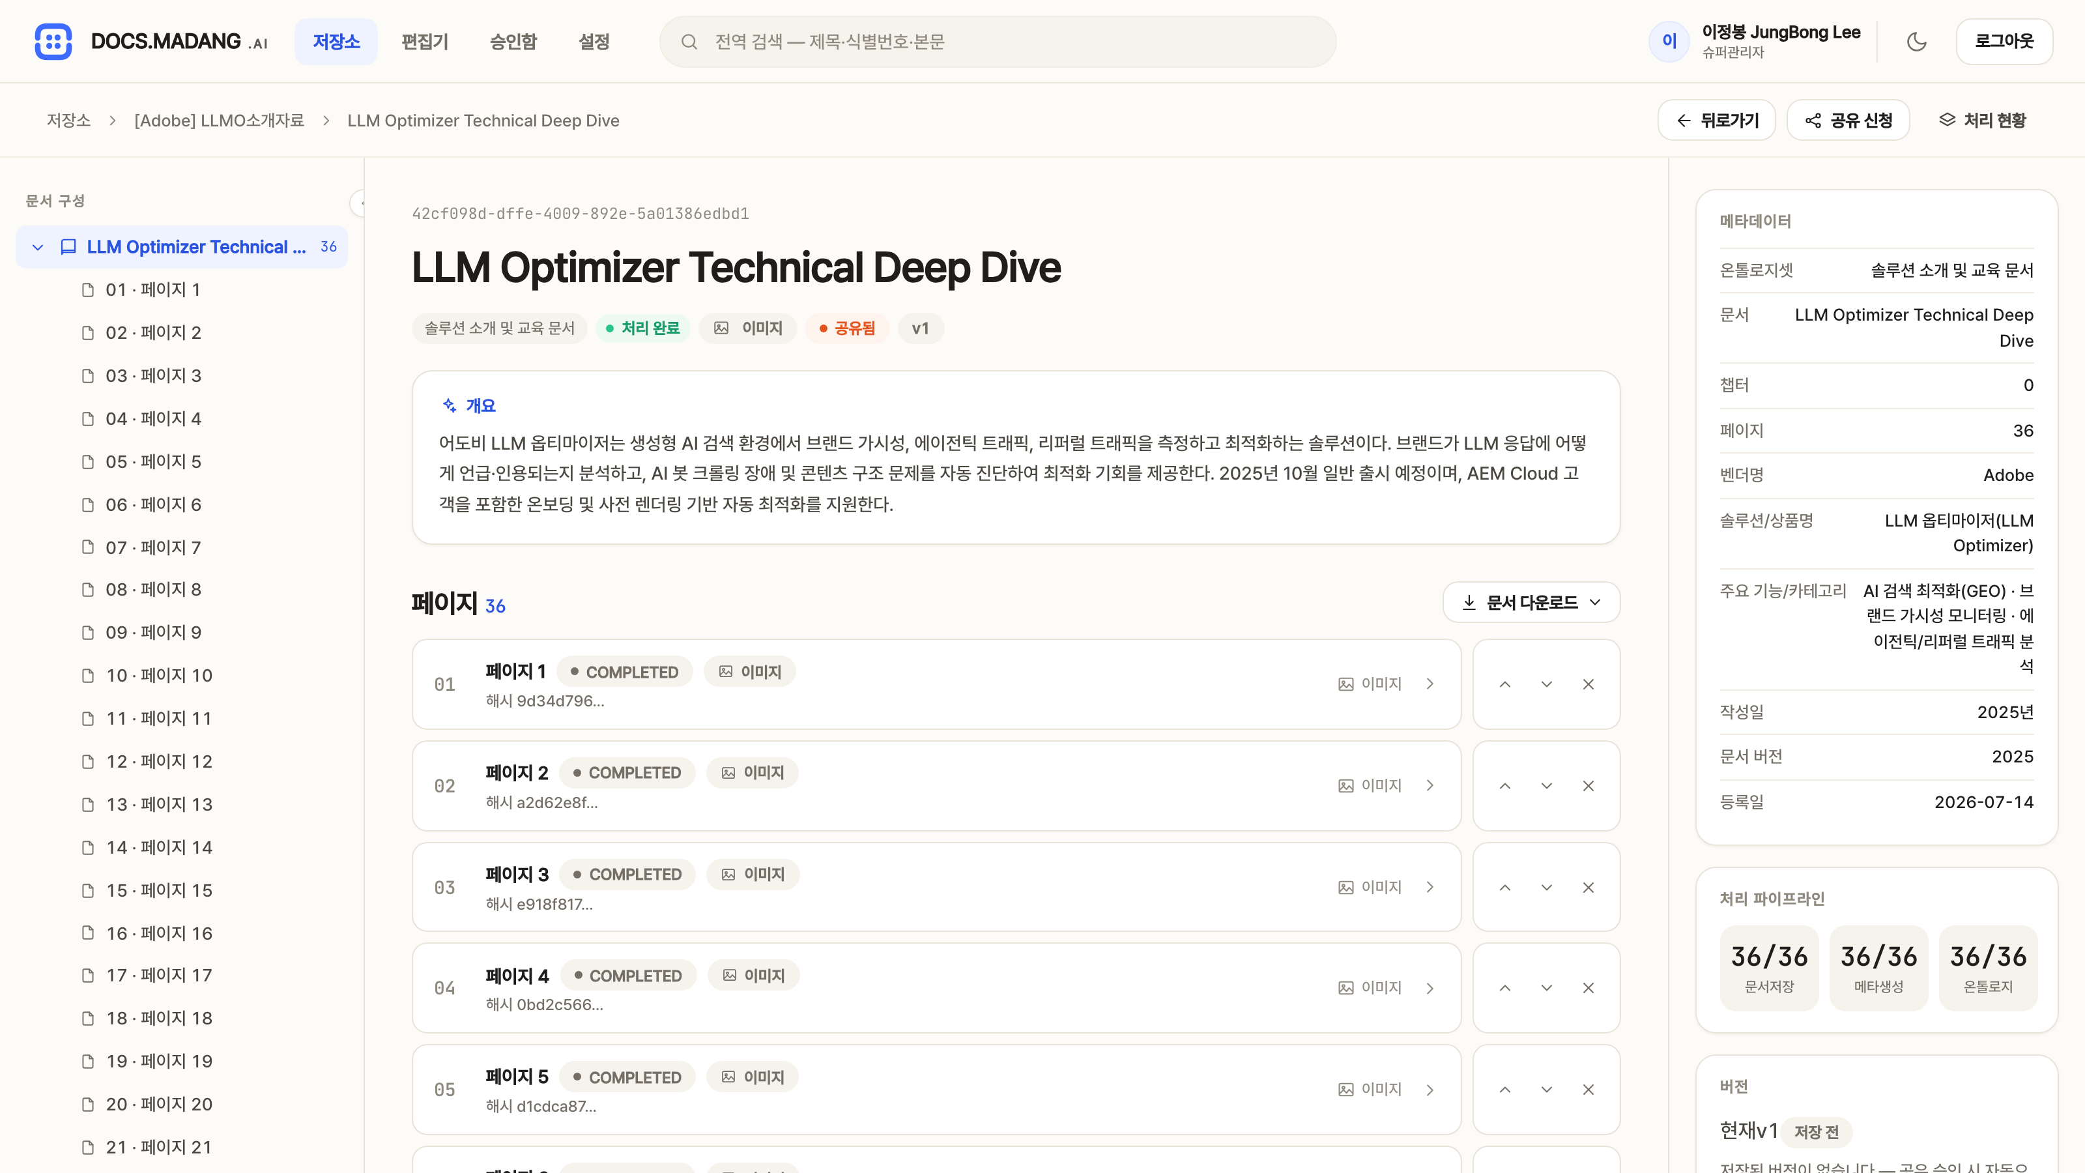Click the user avatar 이 circle
The height and width of the screenshot is (1173, 2085).
point(1669,41)
